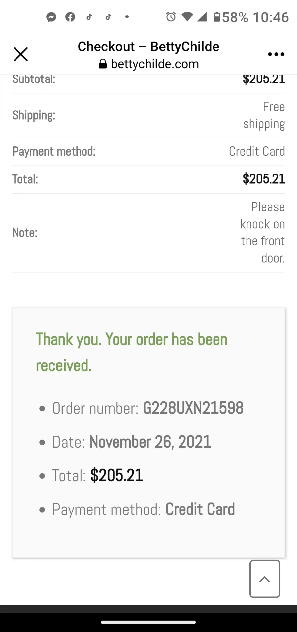Tap the November 26, 2021 date
The image size is (297, 632).
click(x=150, y=442)
